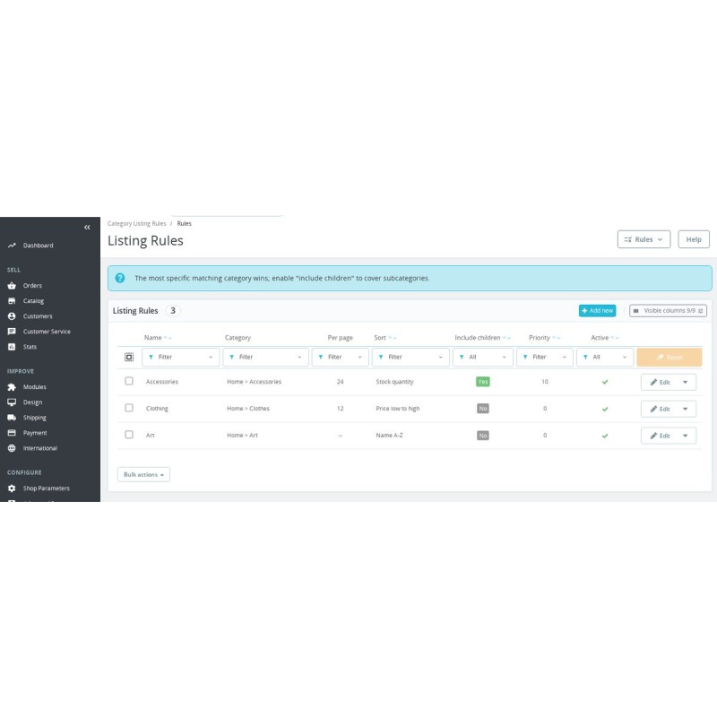This screenshot has height=717, width=717.
Task: Edit the Art rule
Action: pyautogui.click(x=660, y=436)
